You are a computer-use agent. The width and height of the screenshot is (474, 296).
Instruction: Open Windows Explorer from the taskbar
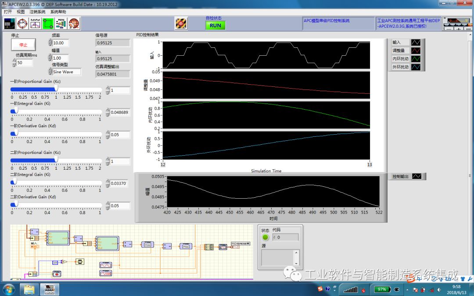[29, 289]
